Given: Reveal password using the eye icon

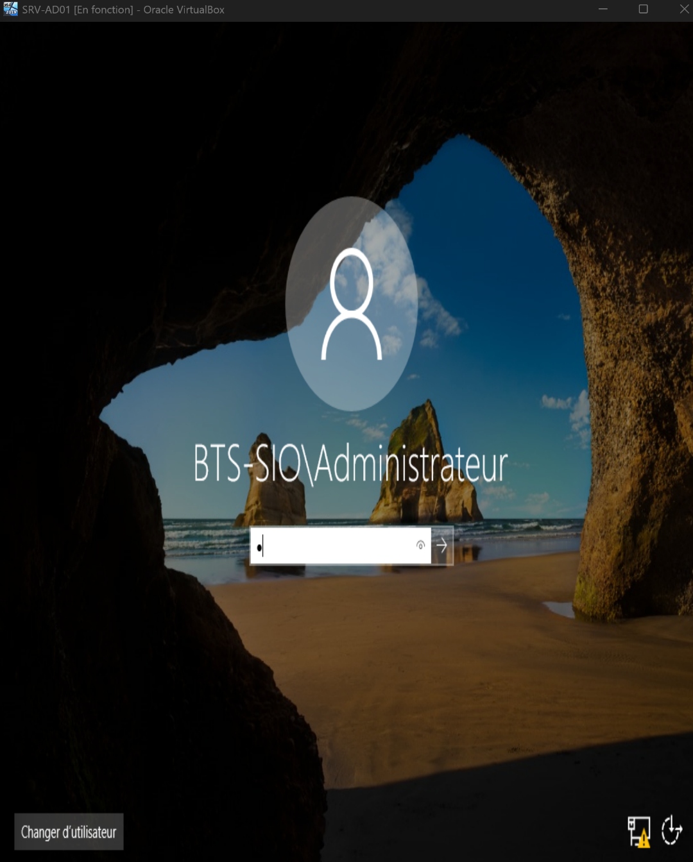Looking at the screenshot, I should (x=420, y=545).
